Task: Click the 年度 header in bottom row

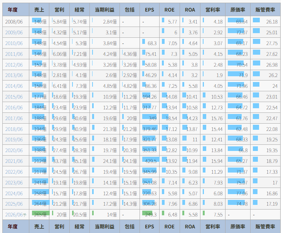Action: click(16, 226)
